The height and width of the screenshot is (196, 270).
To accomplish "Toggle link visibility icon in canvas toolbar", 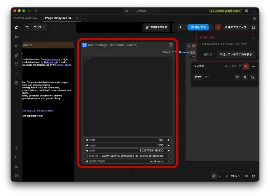I will tap(253, 176).
